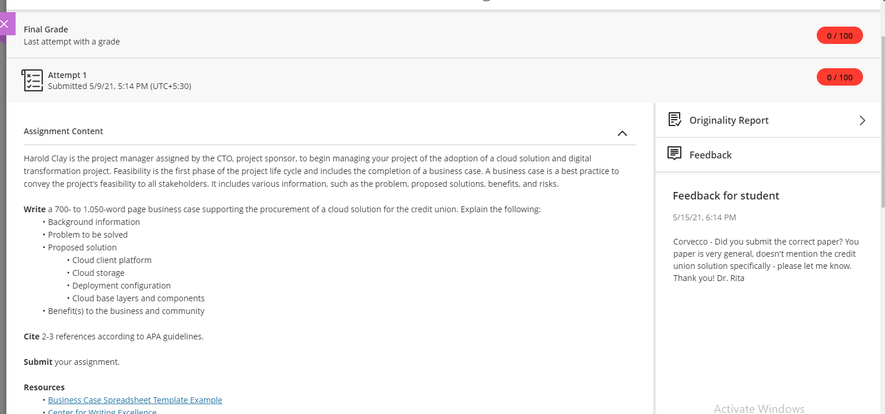Open Business Case Spreadsheet Template Example link
The image size is (885, 414).
(135, 400)
